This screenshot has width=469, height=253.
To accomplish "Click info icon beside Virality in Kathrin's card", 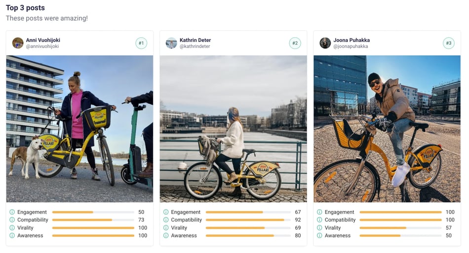I will click(166, 228).
